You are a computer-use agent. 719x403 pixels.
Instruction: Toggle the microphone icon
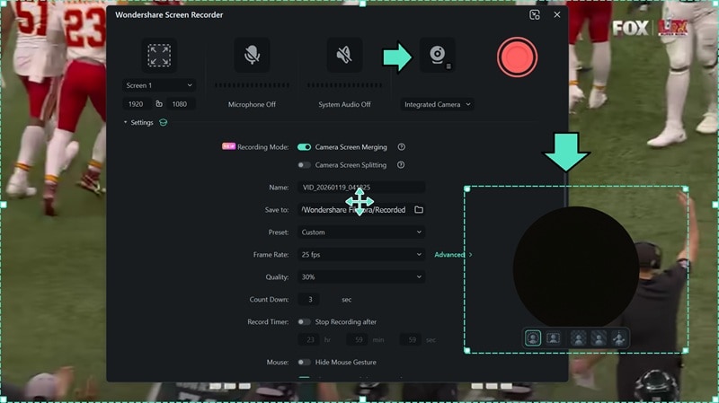coord(252,55)
